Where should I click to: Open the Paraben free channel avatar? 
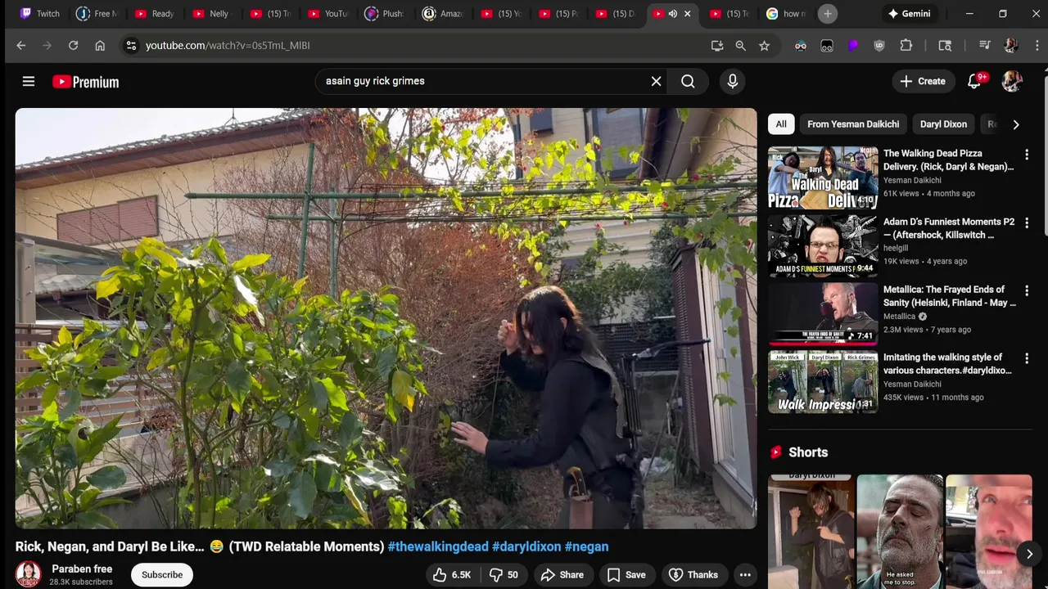click(28, 574)
